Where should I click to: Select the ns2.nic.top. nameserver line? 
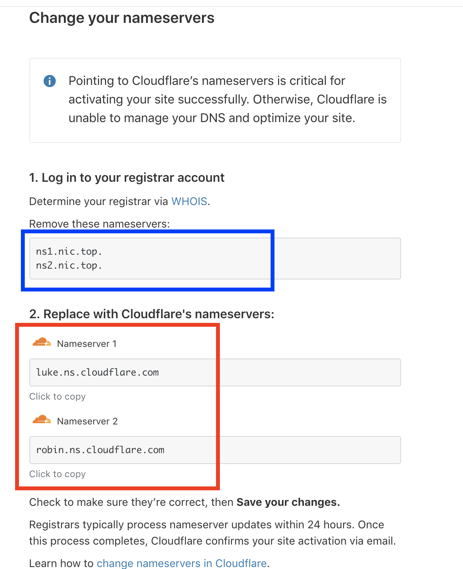coord(69,266)
